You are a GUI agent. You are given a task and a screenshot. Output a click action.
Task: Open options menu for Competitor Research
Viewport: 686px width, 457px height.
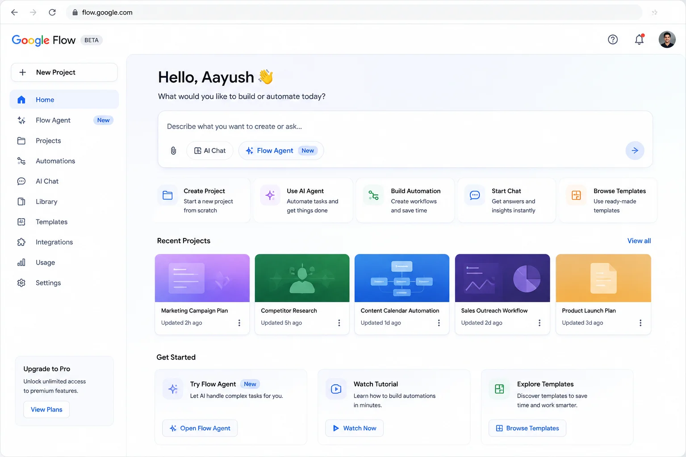[x=339, y=323]
